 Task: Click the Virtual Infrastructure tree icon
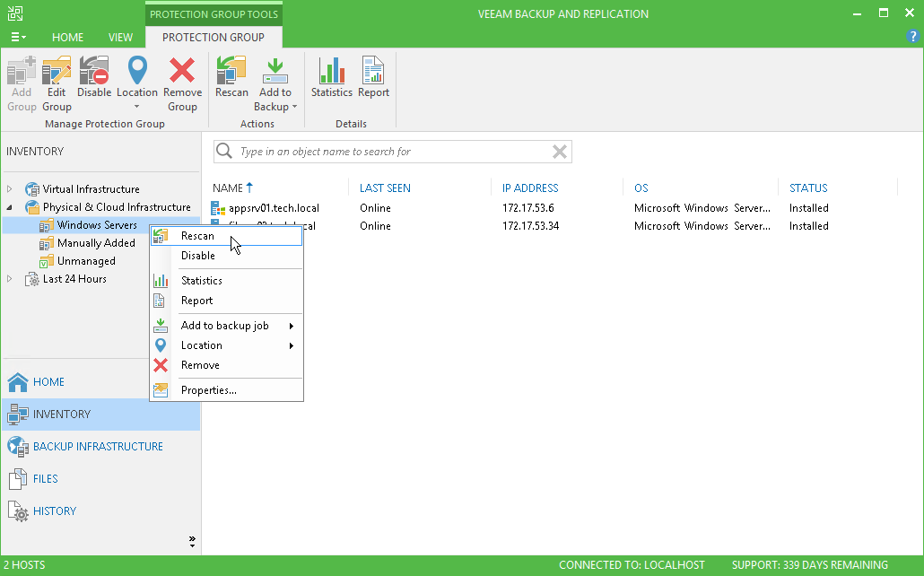31,189
